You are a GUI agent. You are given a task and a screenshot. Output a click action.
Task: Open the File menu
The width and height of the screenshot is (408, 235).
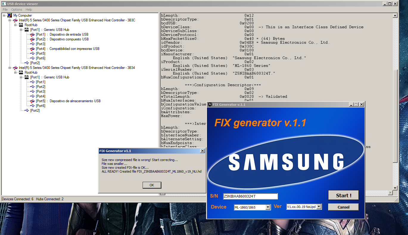(5, 10)
